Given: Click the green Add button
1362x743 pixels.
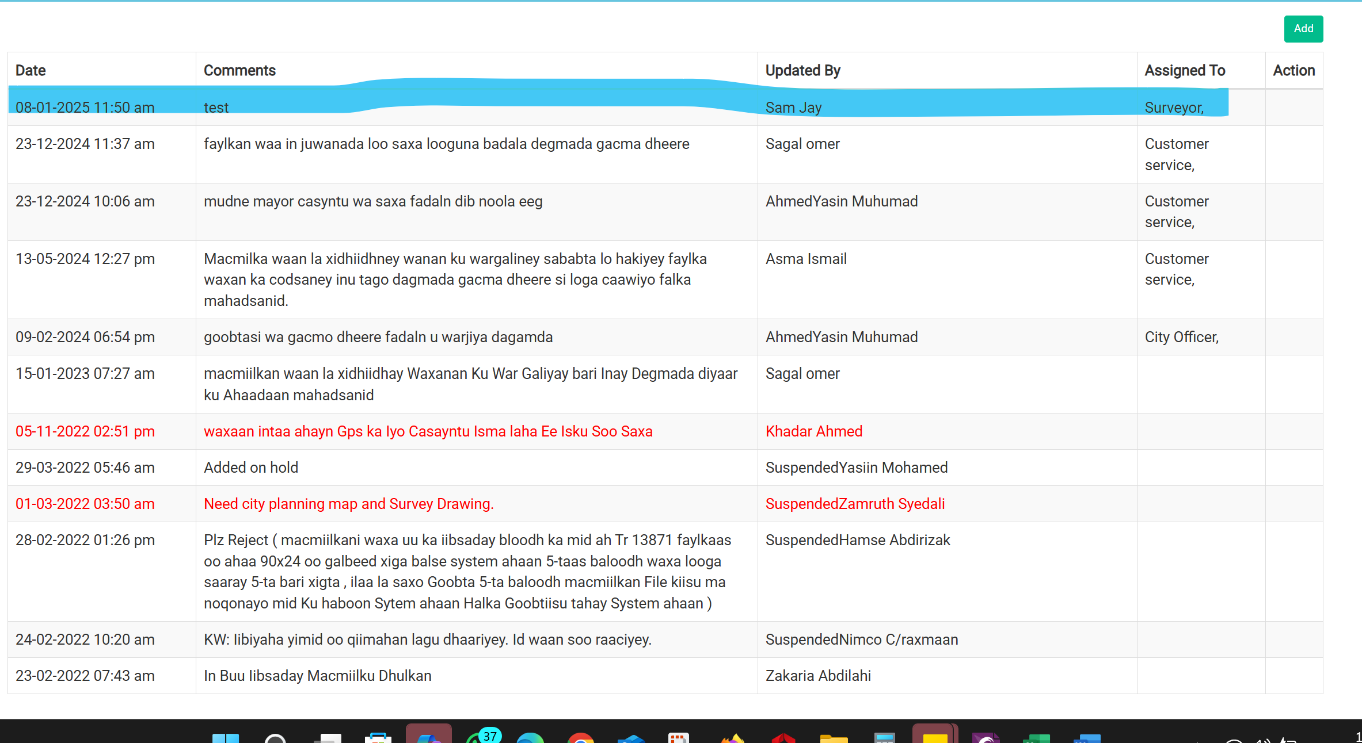Looking at the screenshot, I should tap(1303, 29).
